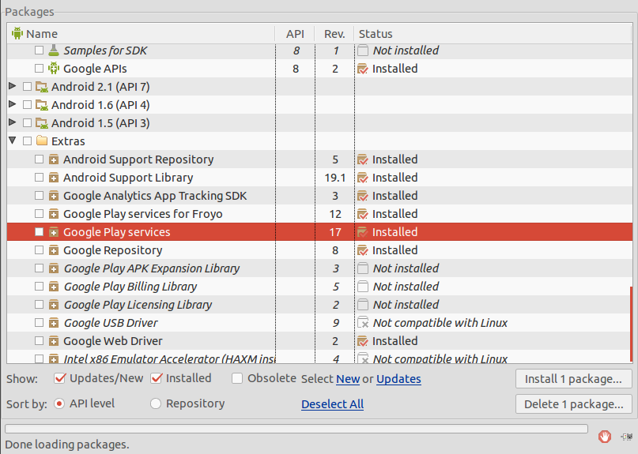The width and height of the screenshot is (638, 454).
Task: Click installed status icon for Google Web Driver
Action: pos(363,341)
